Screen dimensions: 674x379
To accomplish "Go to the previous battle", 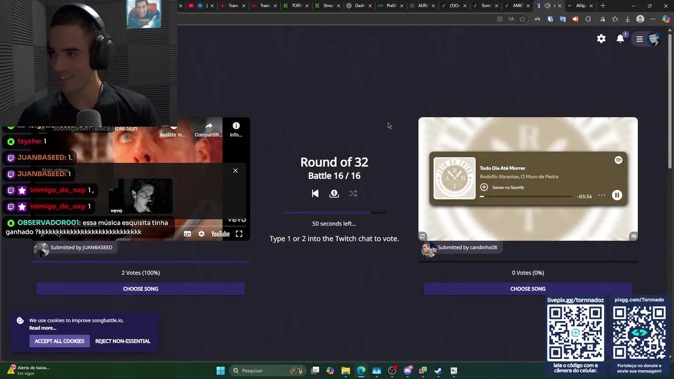I will (x=315, y=194).
